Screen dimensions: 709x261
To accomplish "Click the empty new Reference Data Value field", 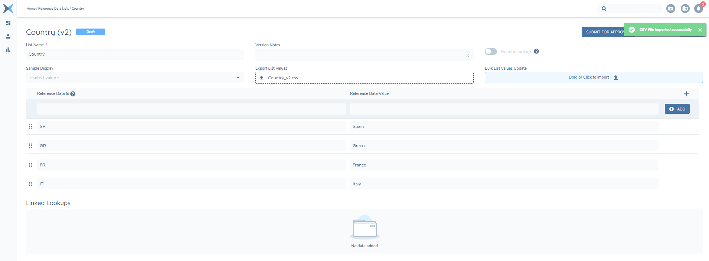I will pos(504,109).
